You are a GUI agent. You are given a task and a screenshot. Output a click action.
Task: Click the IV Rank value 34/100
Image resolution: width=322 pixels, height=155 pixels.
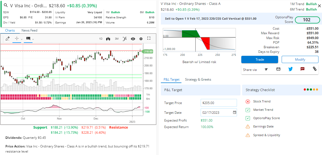pyautogui.click(x=98, y=17)
